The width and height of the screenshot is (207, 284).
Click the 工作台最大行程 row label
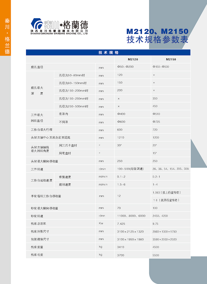click(41, 130)
